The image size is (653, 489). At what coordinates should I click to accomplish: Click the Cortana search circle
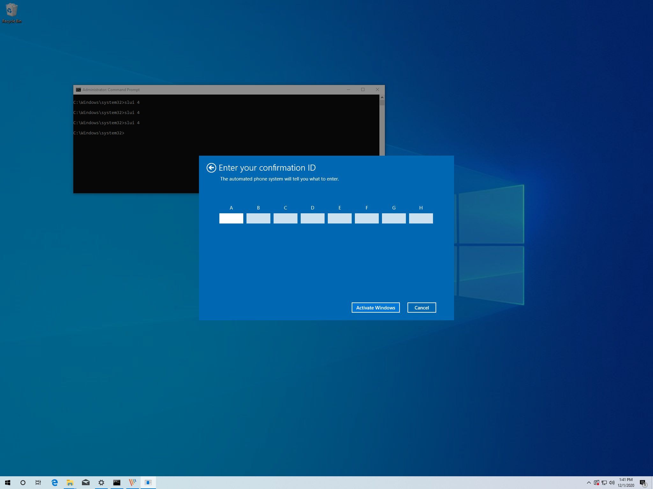pyautogui.click(x=23, y=482)
